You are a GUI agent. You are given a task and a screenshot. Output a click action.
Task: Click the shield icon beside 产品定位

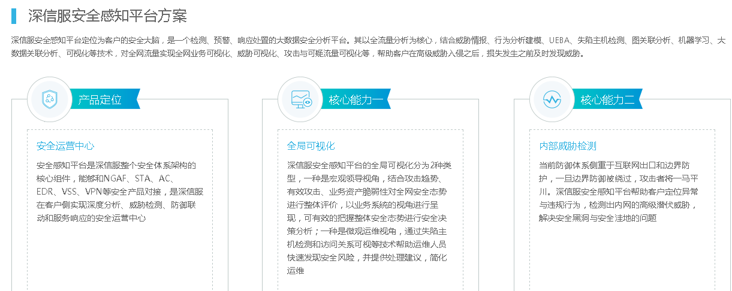pos(49,99)
